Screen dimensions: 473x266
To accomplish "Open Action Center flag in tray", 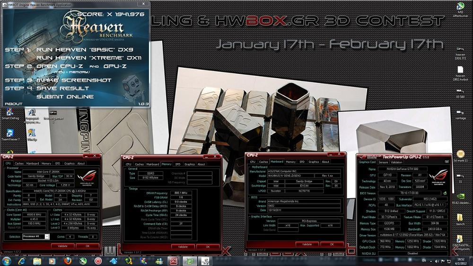I will tap(443, 261).
